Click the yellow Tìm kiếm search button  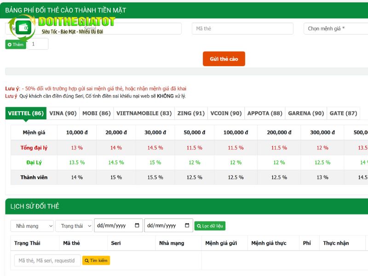point(96,260)
